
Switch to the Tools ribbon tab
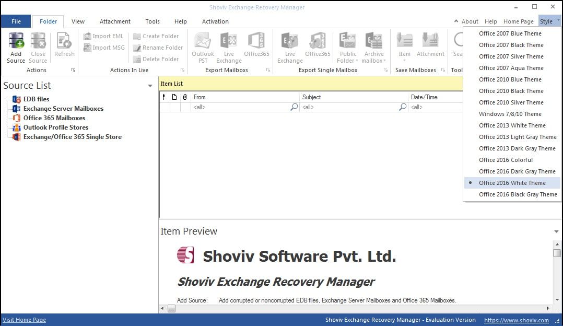click(x=153, y=21)
